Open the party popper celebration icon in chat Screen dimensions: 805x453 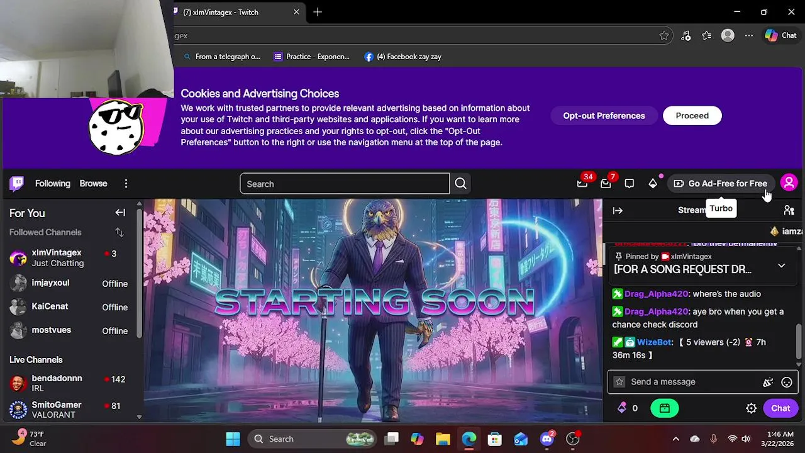[767, 382]
